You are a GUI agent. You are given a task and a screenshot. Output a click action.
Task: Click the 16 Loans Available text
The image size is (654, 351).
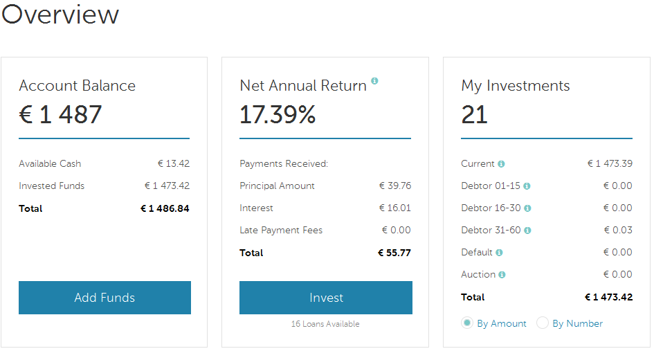(325, 324)
